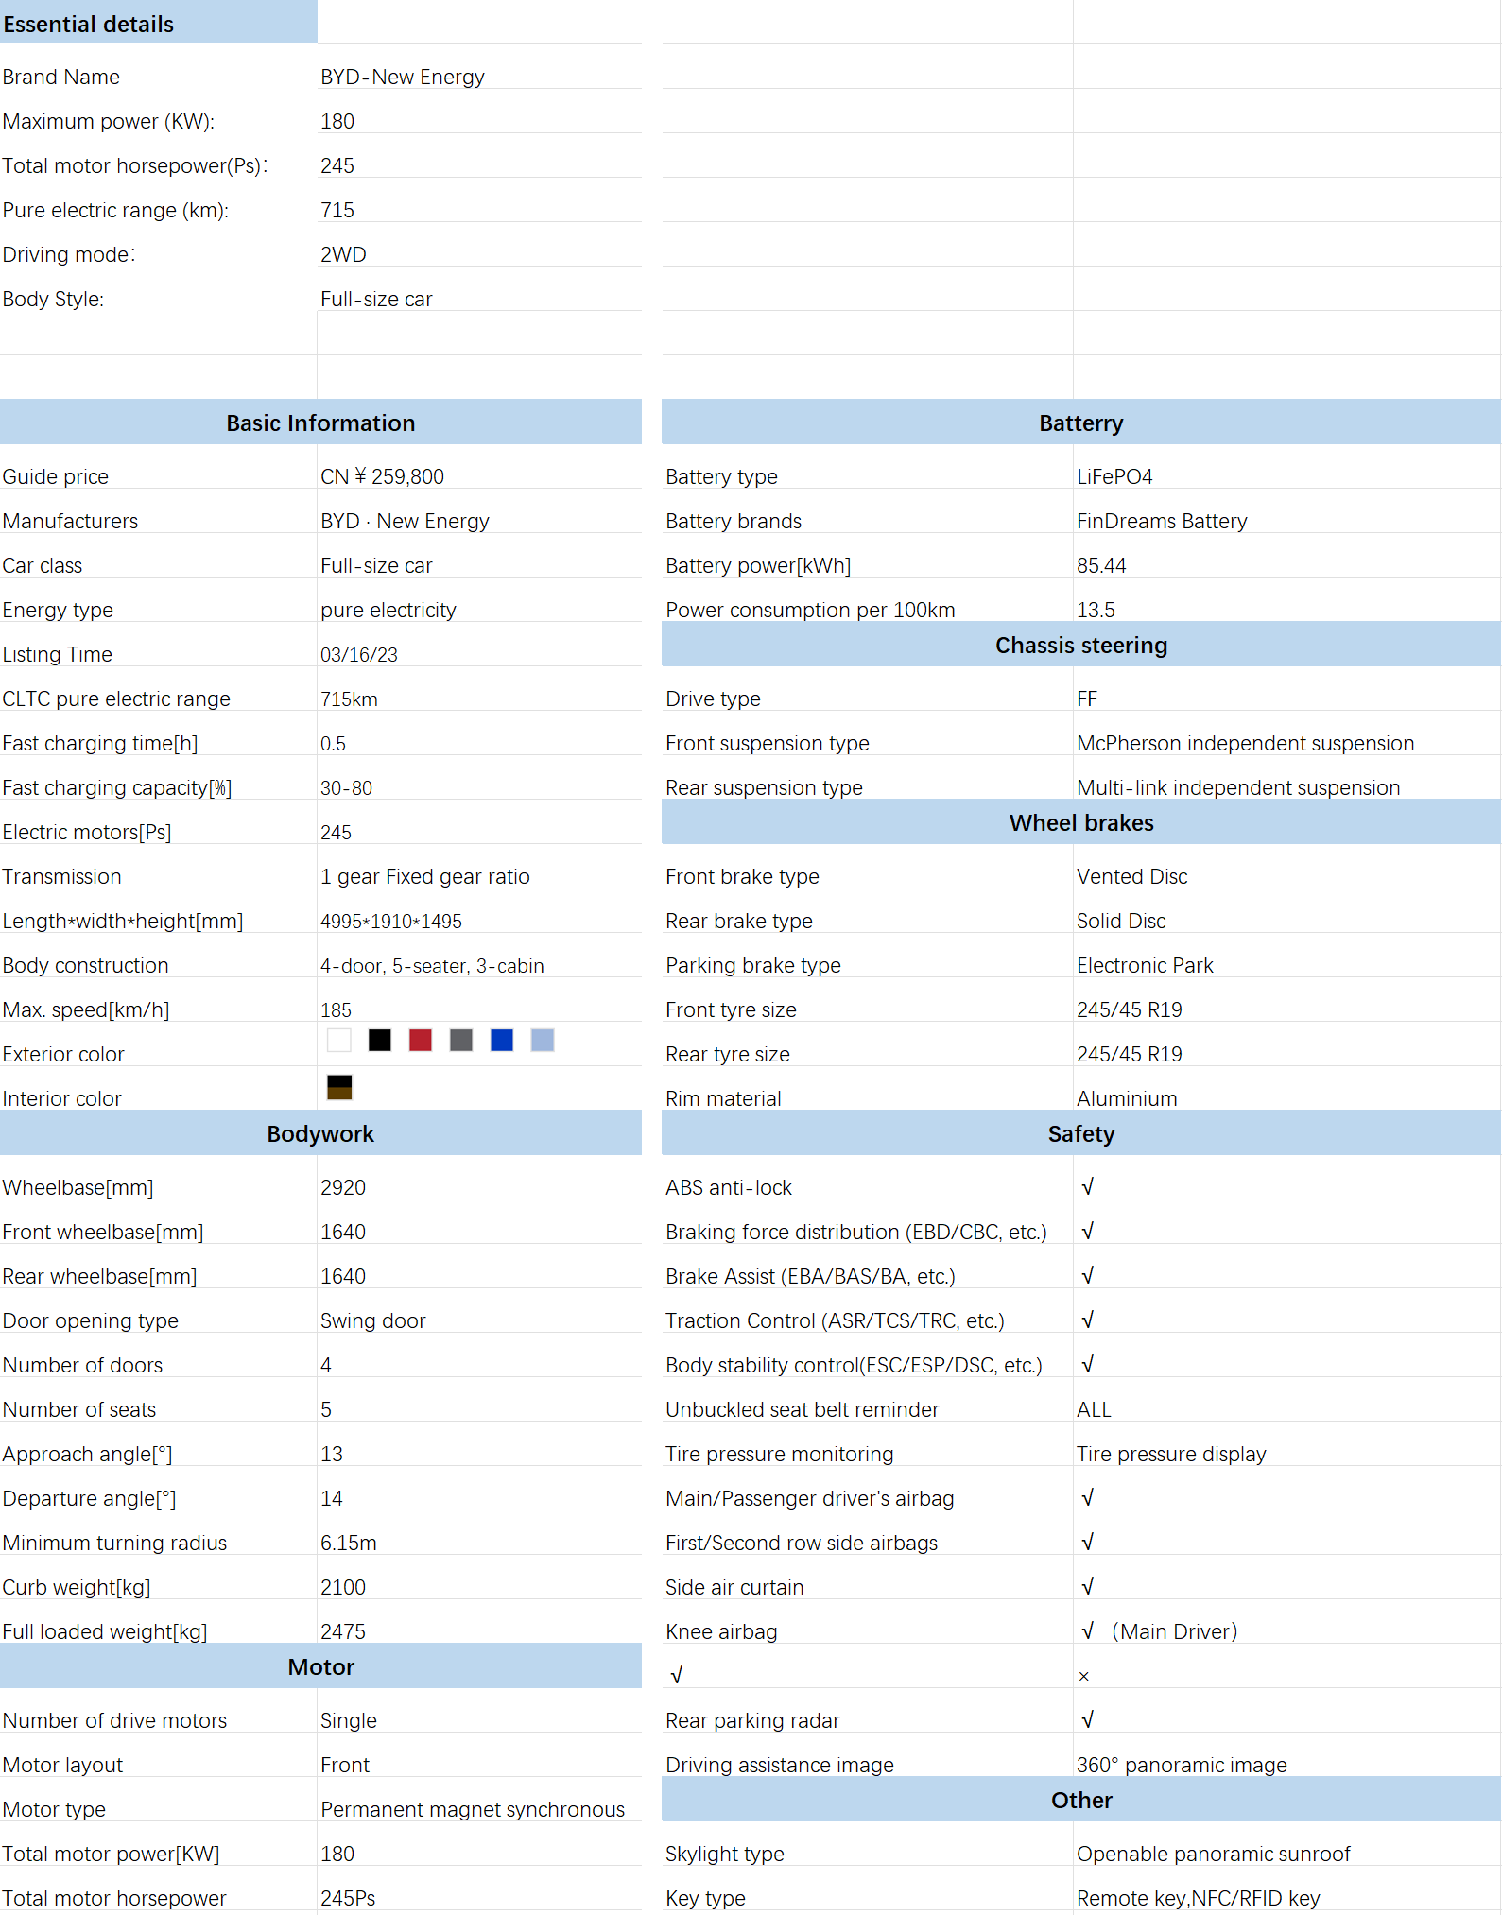1502x1915 pixels.
Task: Click the Basic Information section header
Action: [x=320, y=423]
